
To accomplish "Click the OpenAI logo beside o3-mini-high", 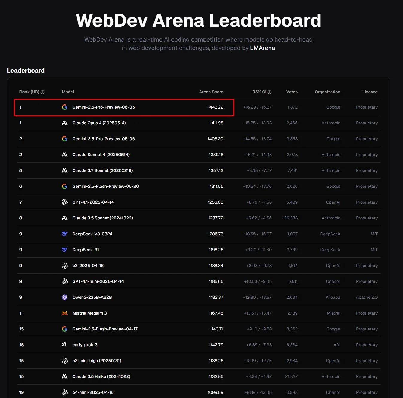I will tap(64, 361).
